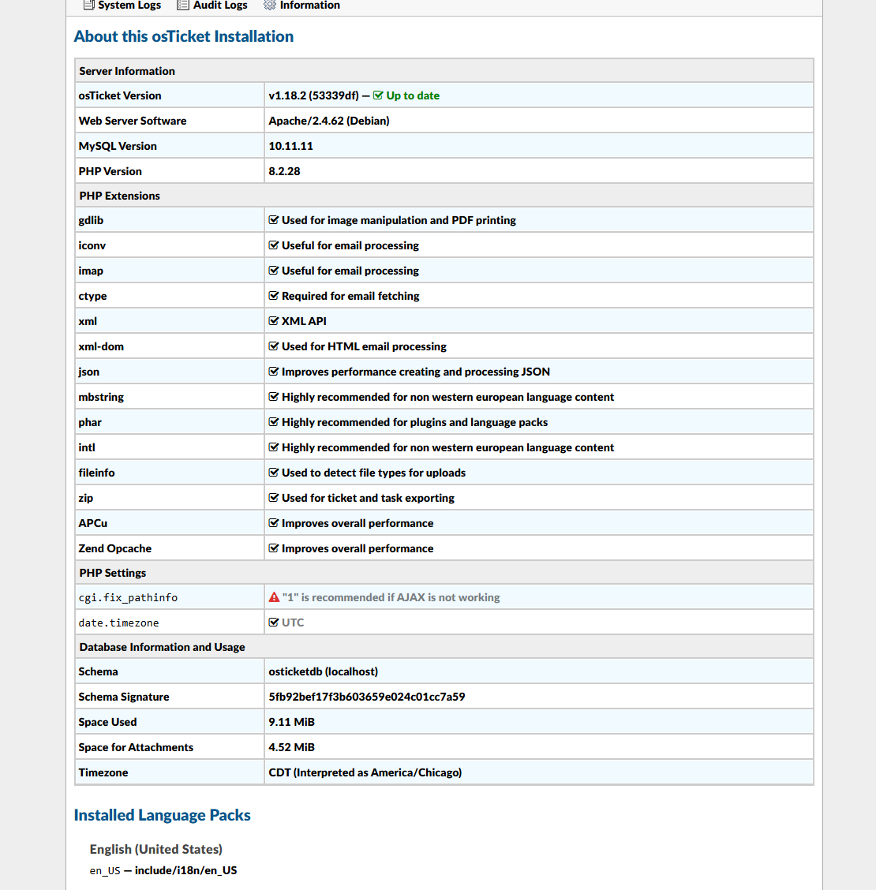876x890 pixels.
Task: Click the check icon in the json row
Action: (x=274, y=372)
